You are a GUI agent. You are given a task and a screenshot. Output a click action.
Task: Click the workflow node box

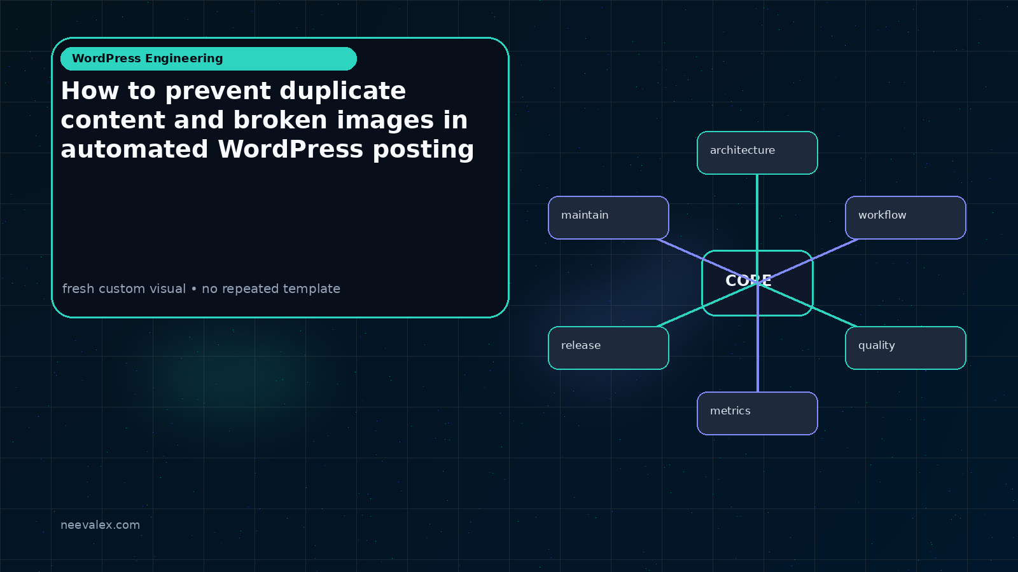pos(905,217)
